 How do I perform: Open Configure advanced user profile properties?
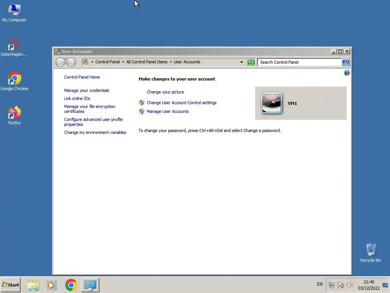93,122
